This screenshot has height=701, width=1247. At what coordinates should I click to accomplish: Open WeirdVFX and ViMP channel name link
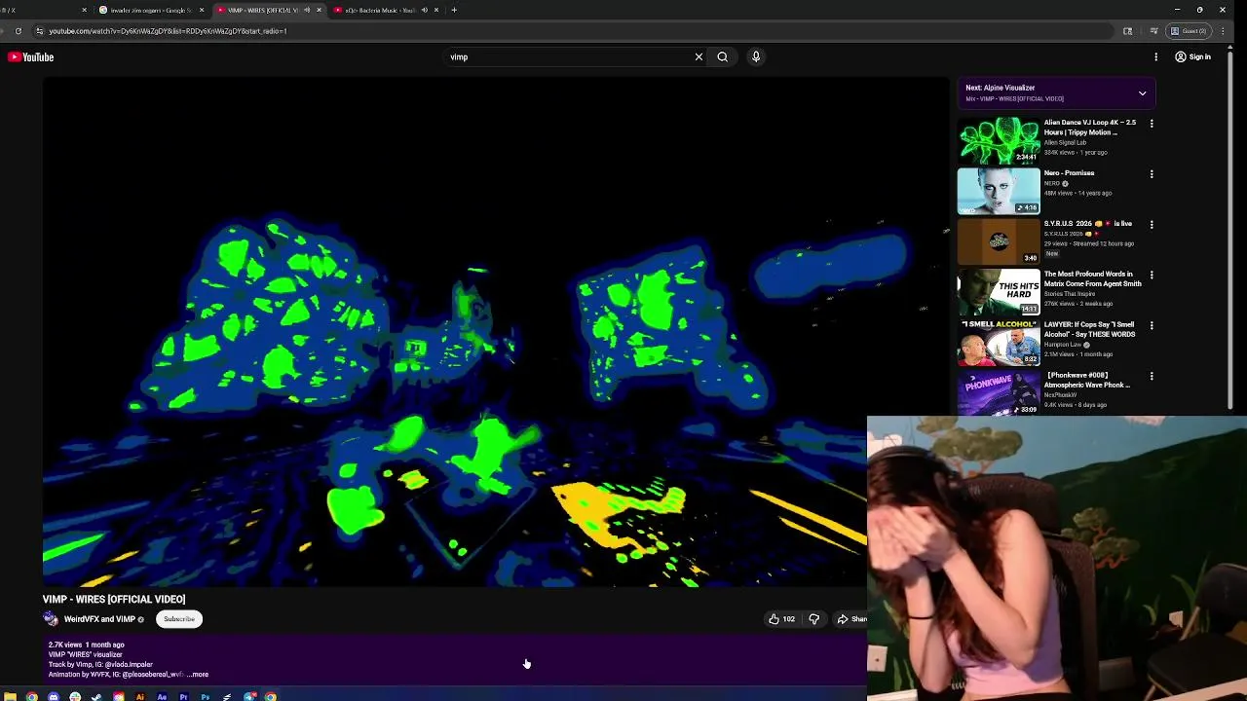click(99, 619)
